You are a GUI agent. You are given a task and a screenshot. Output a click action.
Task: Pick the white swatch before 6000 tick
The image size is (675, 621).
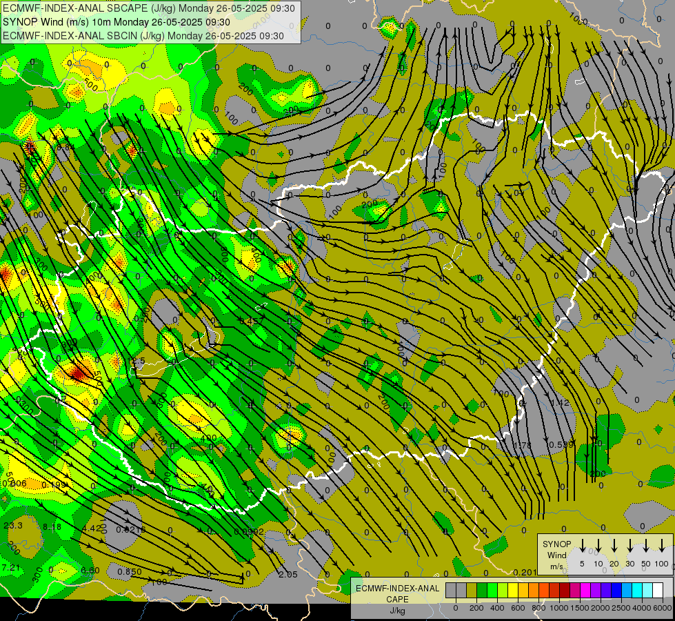tap(658, 591)
